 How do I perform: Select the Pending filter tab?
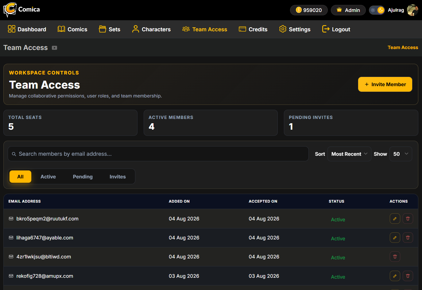click(83, 177)
